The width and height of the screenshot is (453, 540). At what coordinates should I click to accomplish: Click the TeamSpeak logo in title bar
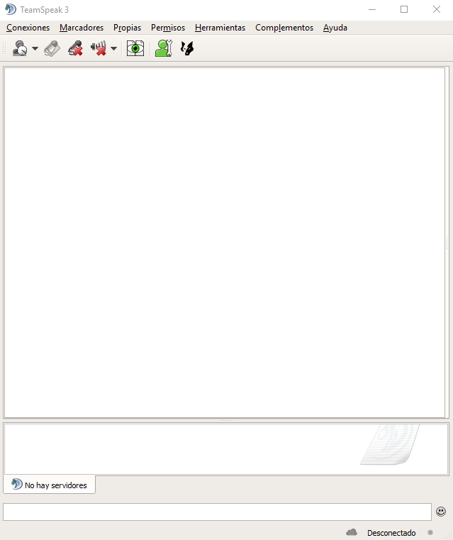coord(11,9)
